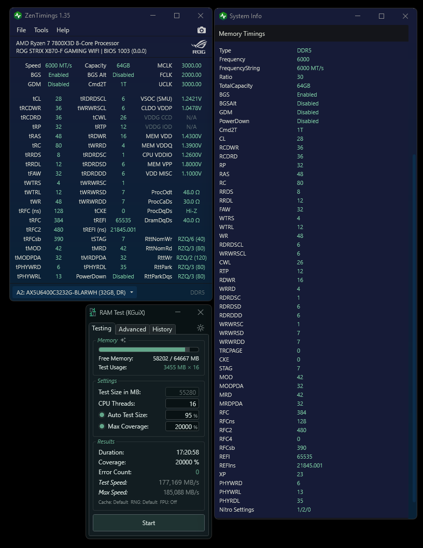Click the DDR5 label in ZenTimings footer
Viewport: 423px width, 548px height.
point(198,292)
